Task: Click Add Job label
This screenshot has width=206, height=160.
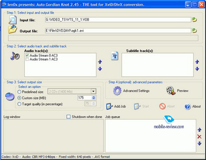Action: (x=120, y=106)
